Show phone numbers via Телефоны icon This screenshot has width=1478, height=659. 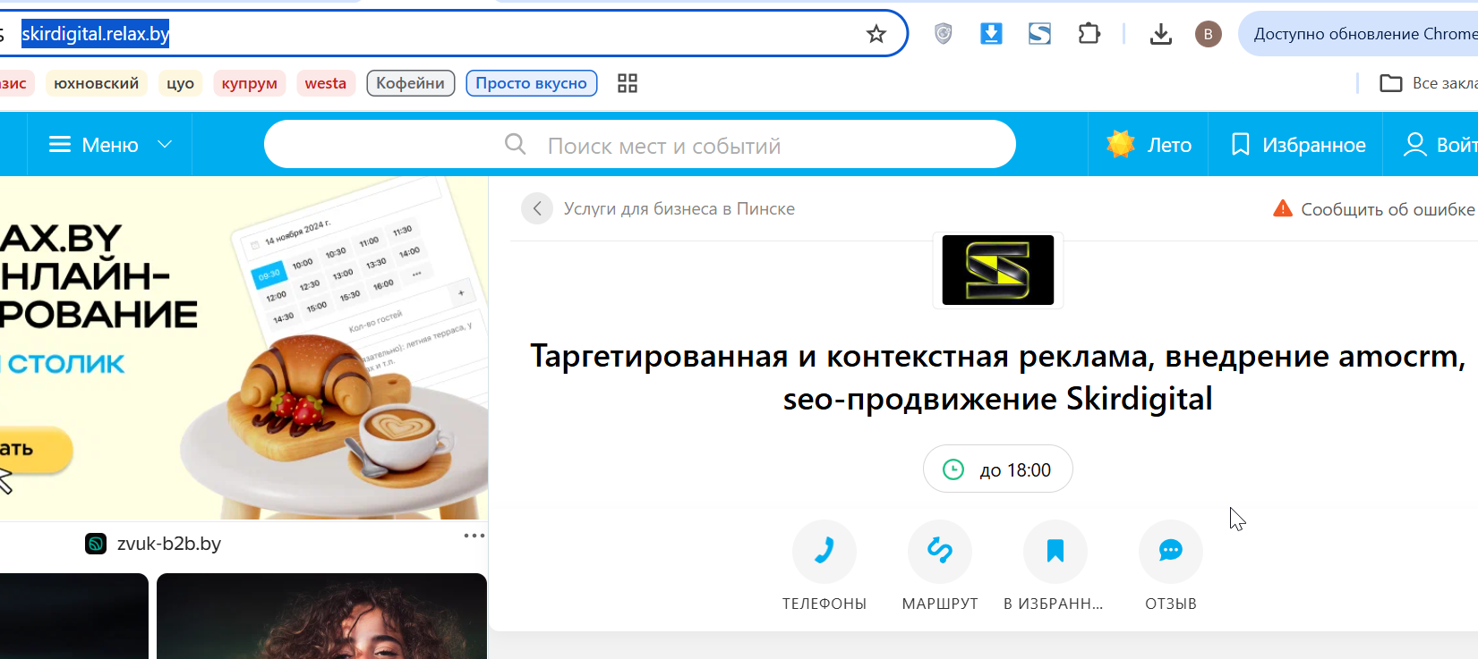824,552
